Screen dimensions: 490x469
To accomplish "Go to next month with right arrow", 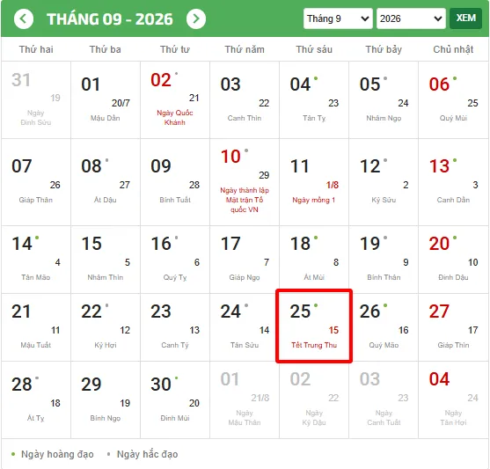I will coord(196,19).
